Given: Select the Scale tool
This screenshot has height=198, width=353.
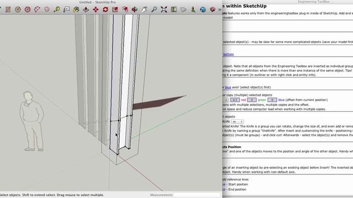Looking at the screenshot, I should tap(115, 9).
